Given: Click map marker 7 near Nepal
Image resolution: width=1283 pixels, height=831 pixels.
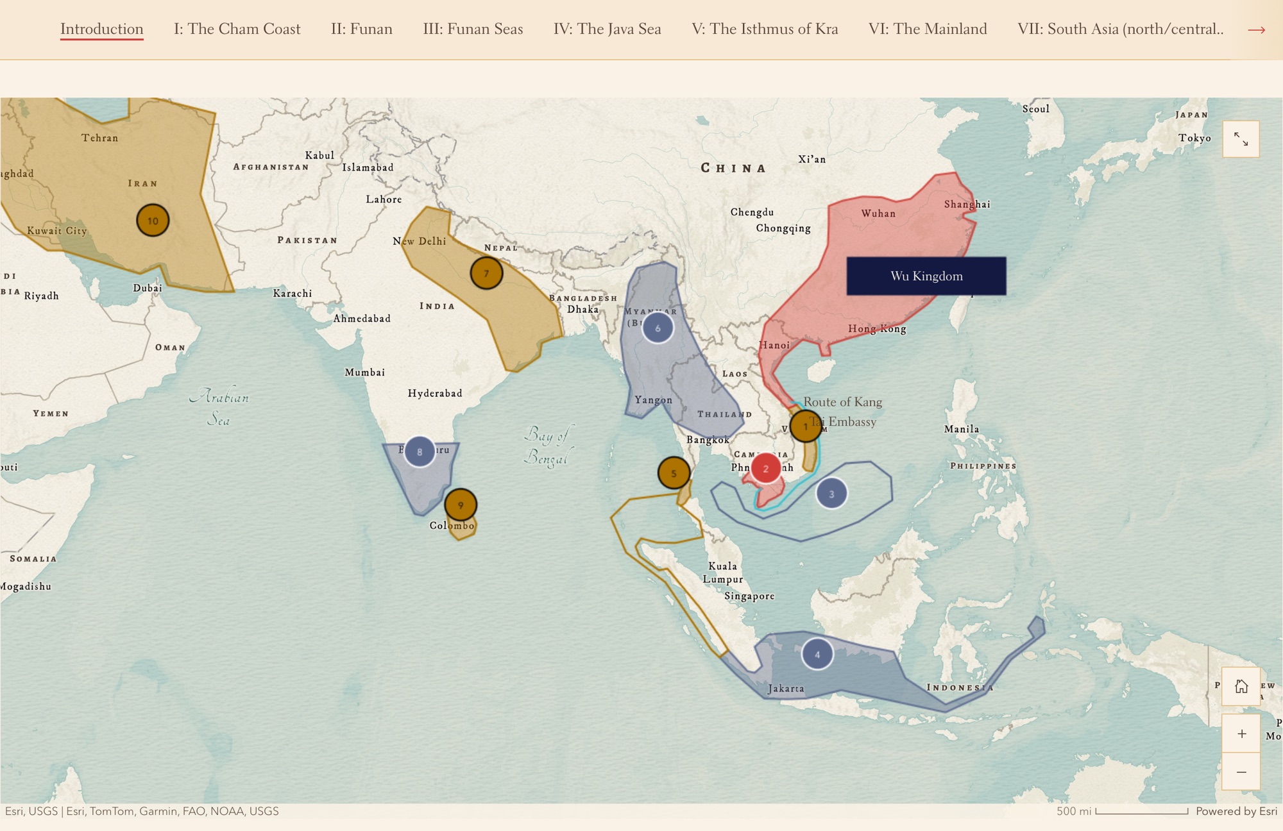Looking at the screenshot, I should coord(486,273).
